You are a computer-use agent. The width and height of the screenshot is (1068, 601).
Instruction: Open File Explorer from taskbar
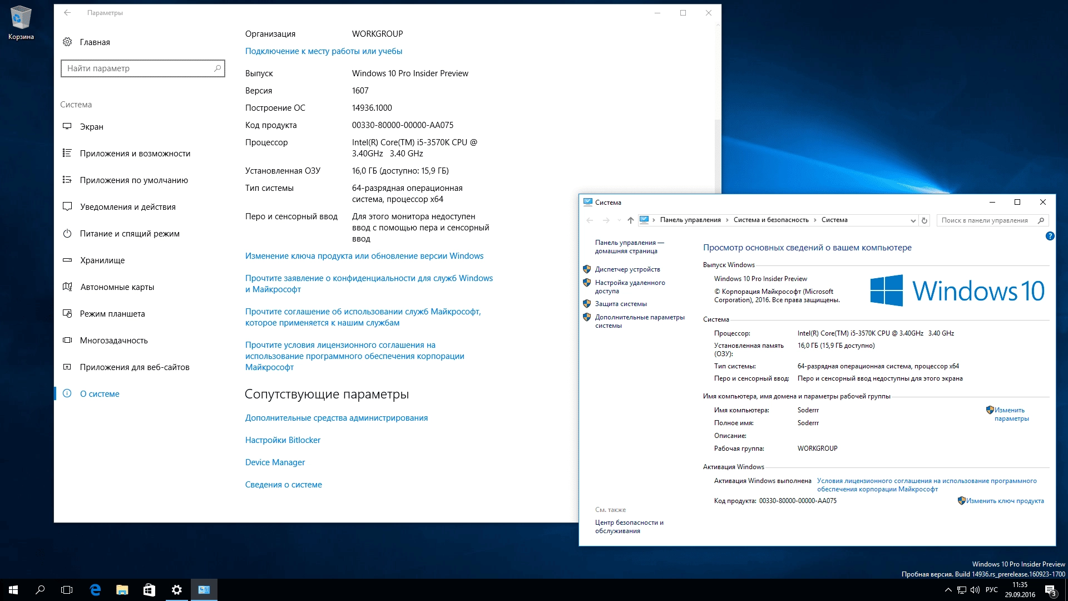coord(122,590)
